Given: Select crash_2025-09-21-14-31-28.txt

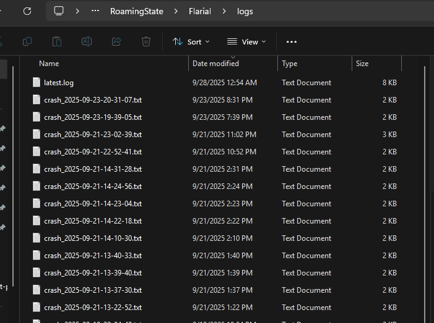Looking at the screenshot, I should pyautogui.click(x=93, y=169).
